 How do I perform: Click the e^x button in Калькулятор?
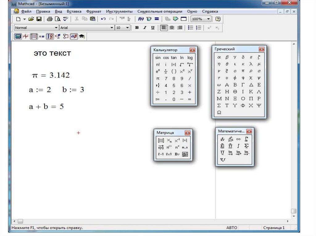pos(158,71)
